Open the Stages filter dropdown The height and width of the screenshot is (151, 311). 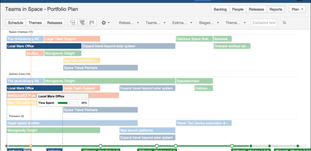pyautogui.click(x=208, y=23)
